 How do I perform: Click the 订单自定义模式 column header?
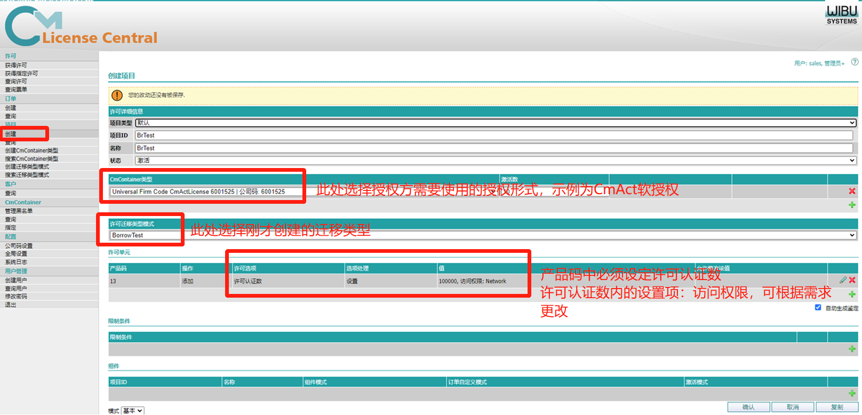coord(565,382)
